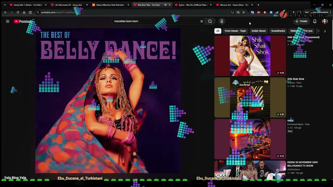Image resolution: width=333 pixels, height=187 pixels.
Task: Play the 5:39 Shik Shak Shok thumbnail
Action: [x=250, y=98]
